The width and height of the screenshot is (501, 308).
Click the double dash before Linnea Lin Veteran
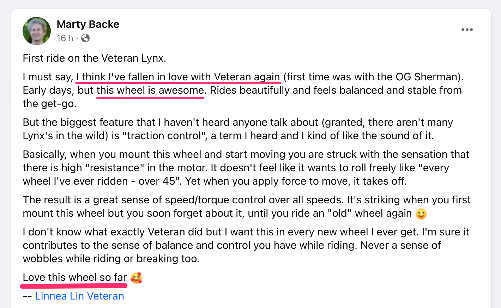click(28, 296)
